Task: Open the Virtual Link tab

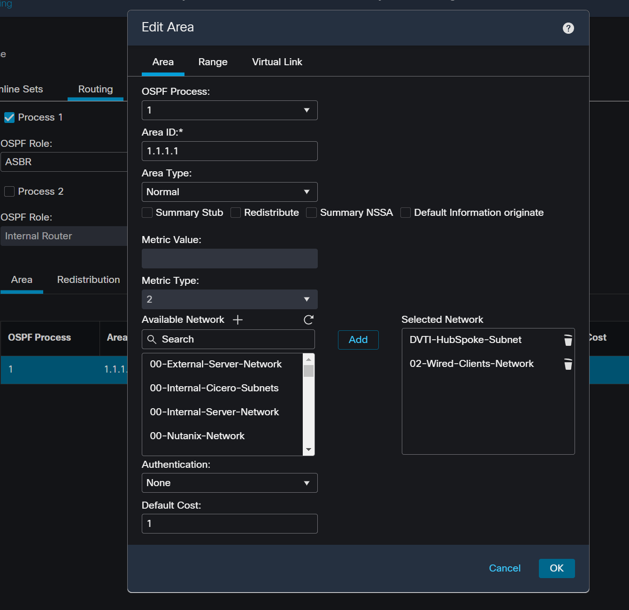Action: coord(277,62)
